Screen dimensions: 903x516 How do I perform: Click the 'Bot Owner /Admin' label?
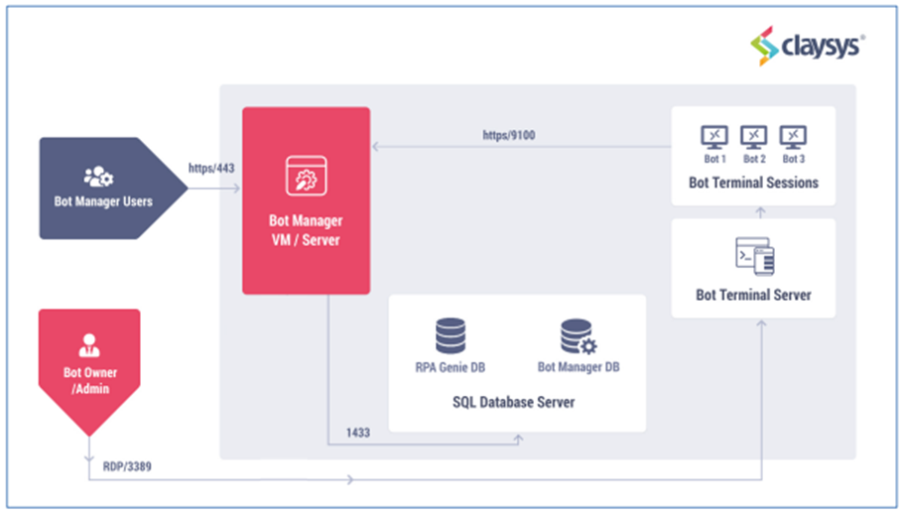point(90,381)
